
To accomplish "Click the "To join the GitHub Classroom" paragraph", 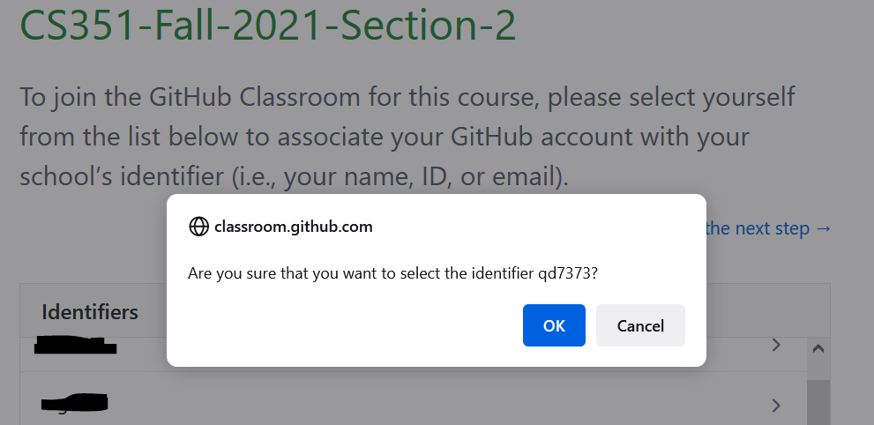I will 407,97.
